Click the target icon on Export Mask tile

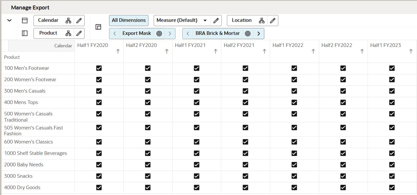pyautogui.click(x=159, y=33)
